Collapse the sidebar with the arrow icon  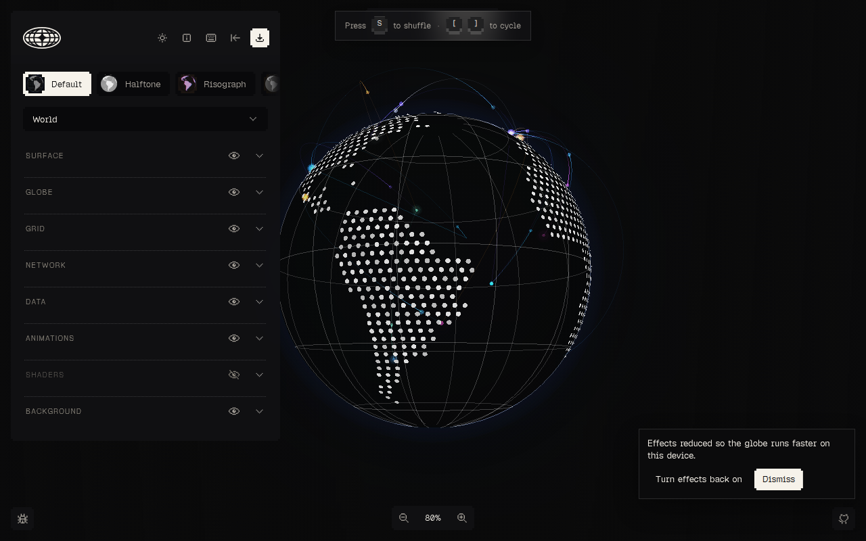click(x=235, y=38)
